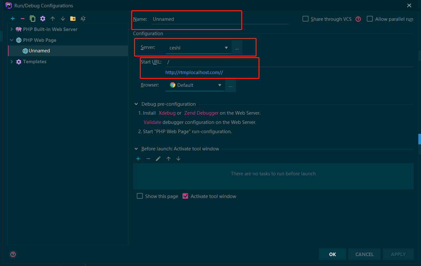Expand PHP Built-in Web Server node
Viewport: 421px width, 266px height.
click(12, 29)
